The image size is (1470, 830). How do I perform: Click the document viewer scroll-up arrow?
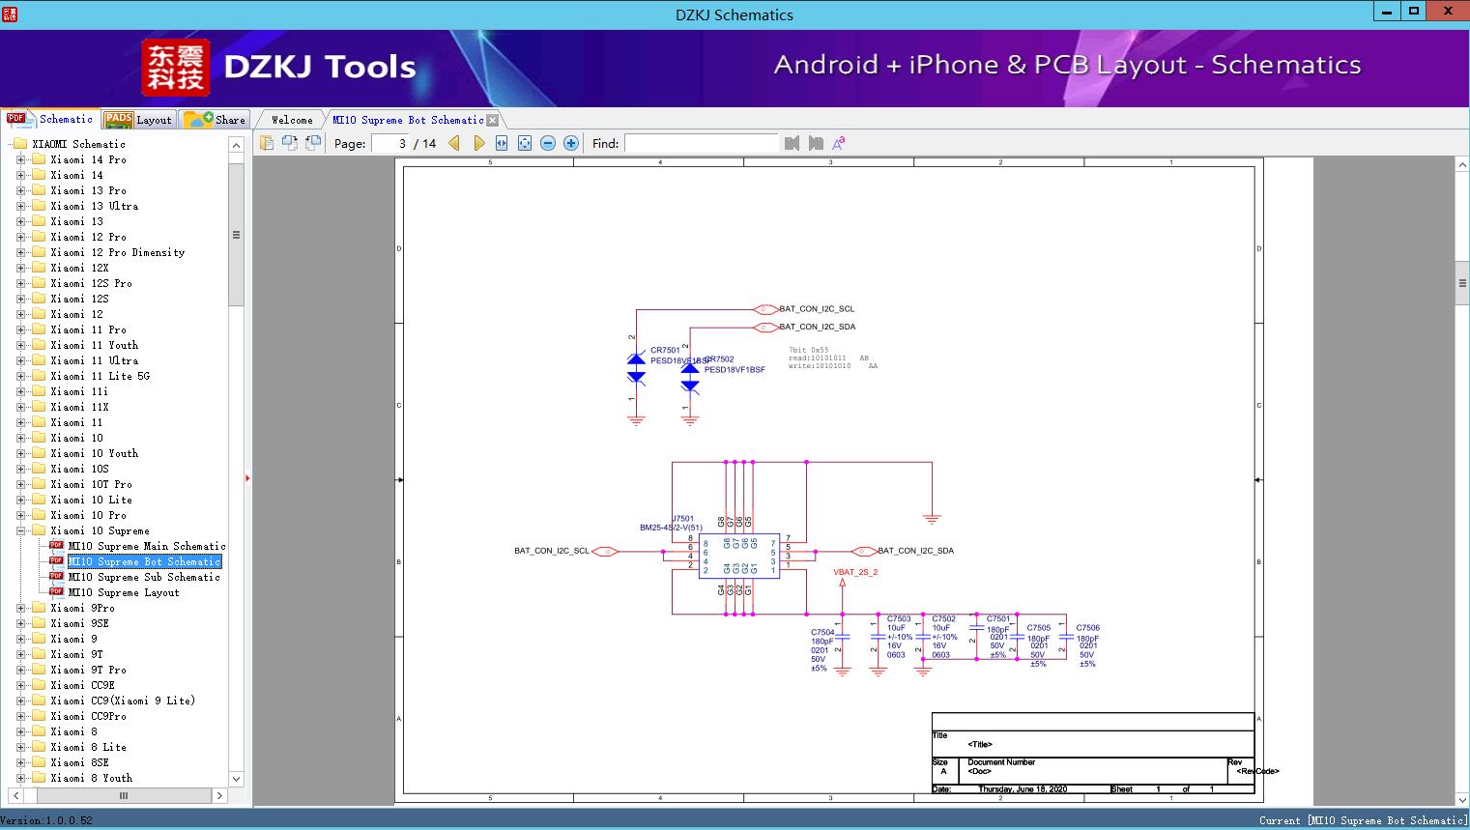(x=1461, y=165)
